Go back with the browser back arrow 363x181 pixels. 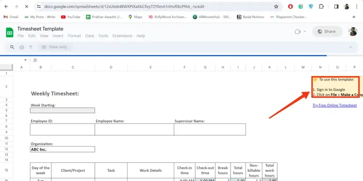coord(6,7)
